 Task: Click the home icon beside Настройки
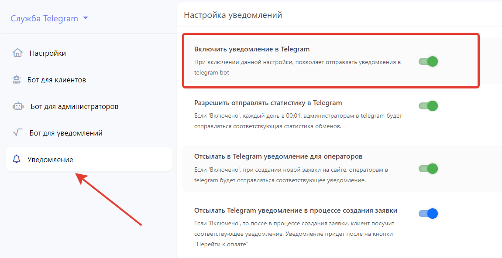(x=17, y=53)
